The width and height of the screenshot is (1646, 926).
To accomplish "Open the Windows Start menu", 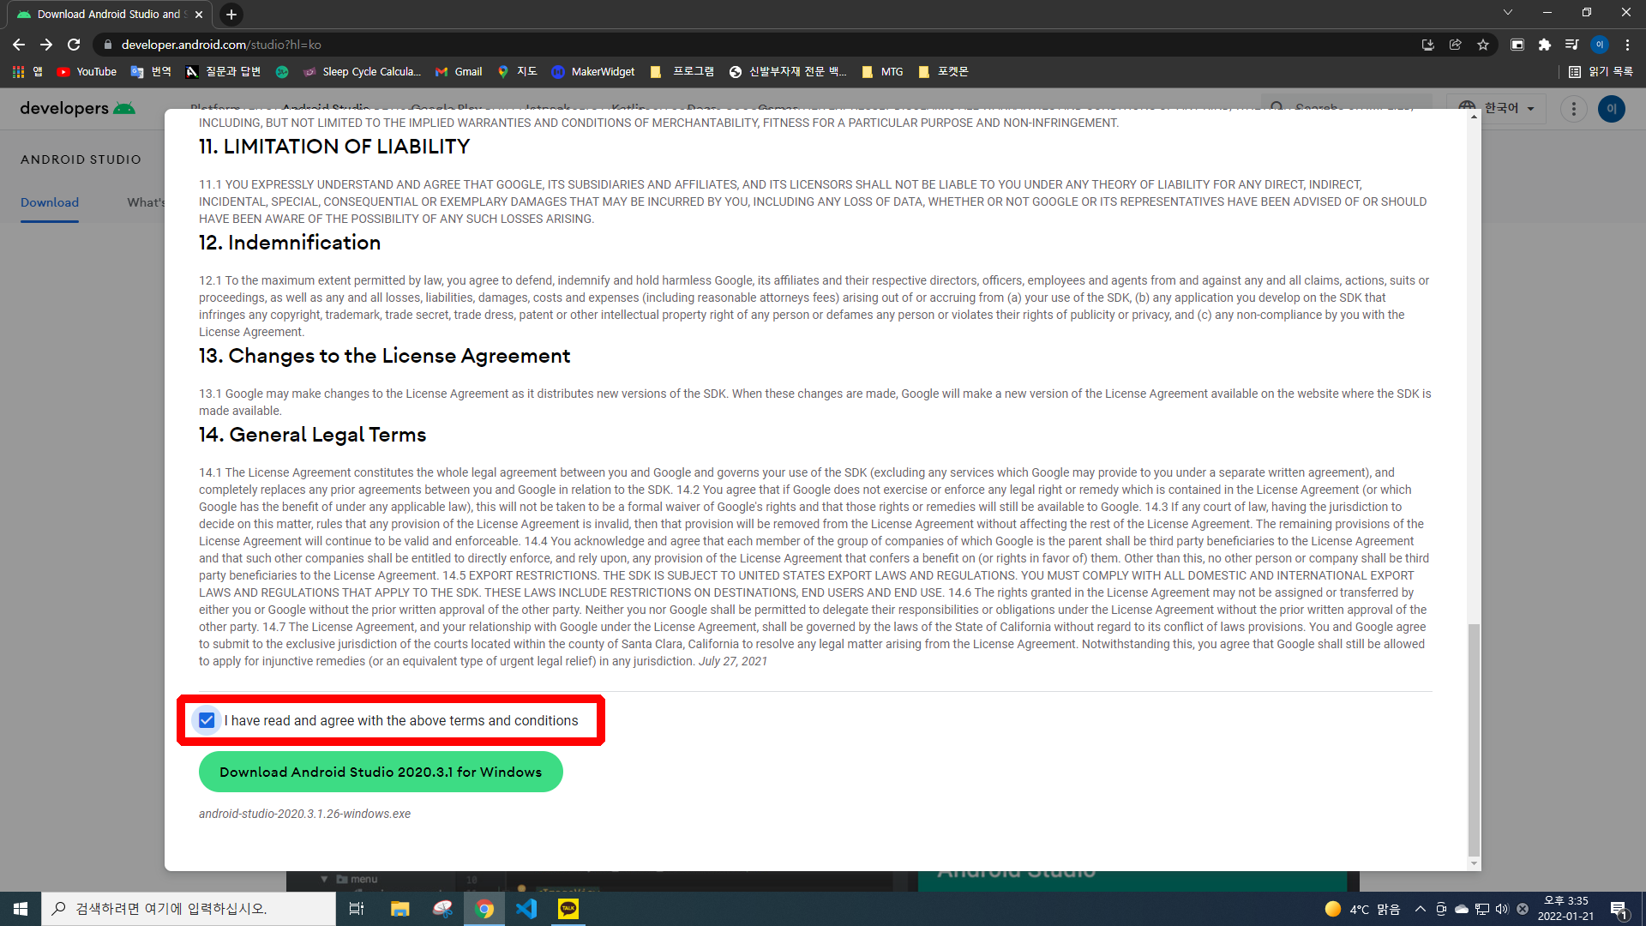I will pos(21,909).
